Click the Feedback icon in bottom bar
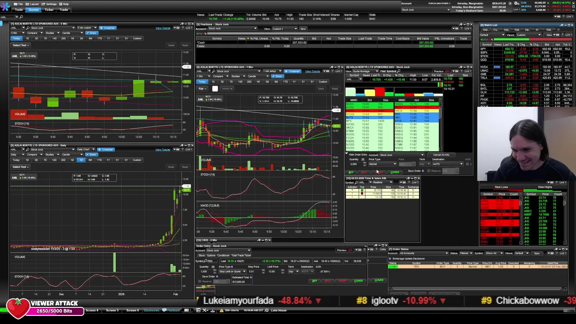This screenshot has height=324, width=576. tap(165, 310)
